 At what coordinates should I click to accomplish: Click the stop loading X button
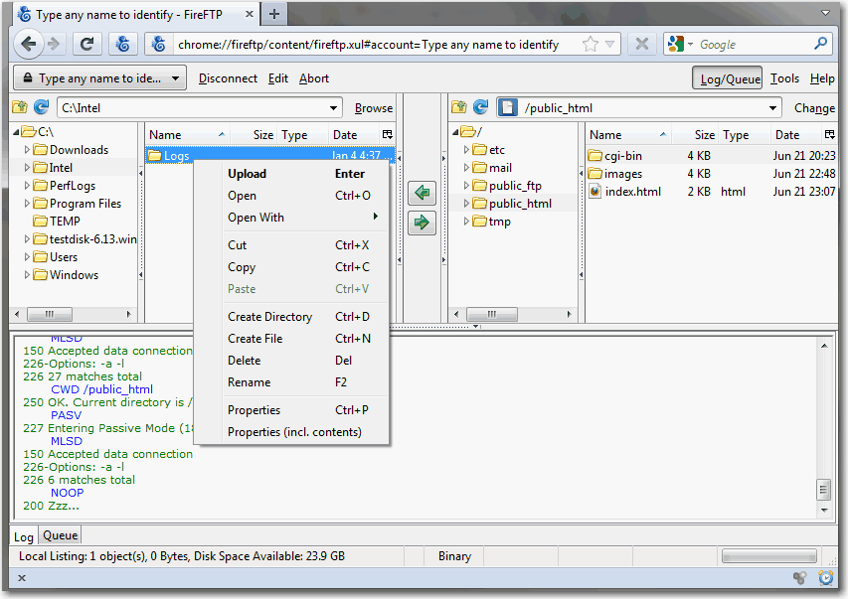[x=642, y=45]
